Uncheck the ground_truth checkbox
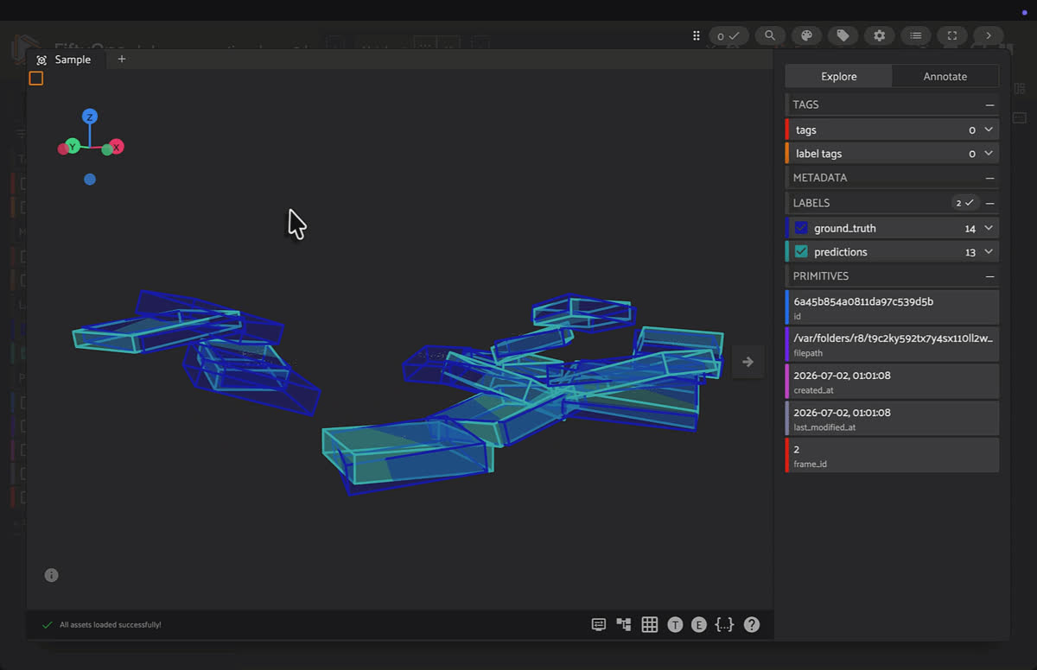The height and width of the screenshot is (670, 1037). [801, 228]
